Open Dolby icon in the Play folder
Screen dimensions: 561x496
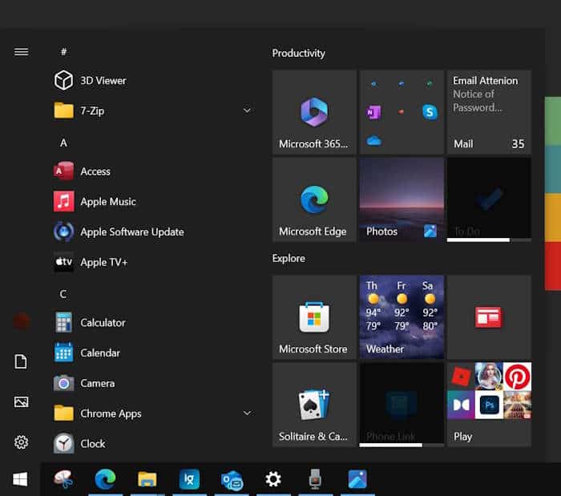(461, 405)
